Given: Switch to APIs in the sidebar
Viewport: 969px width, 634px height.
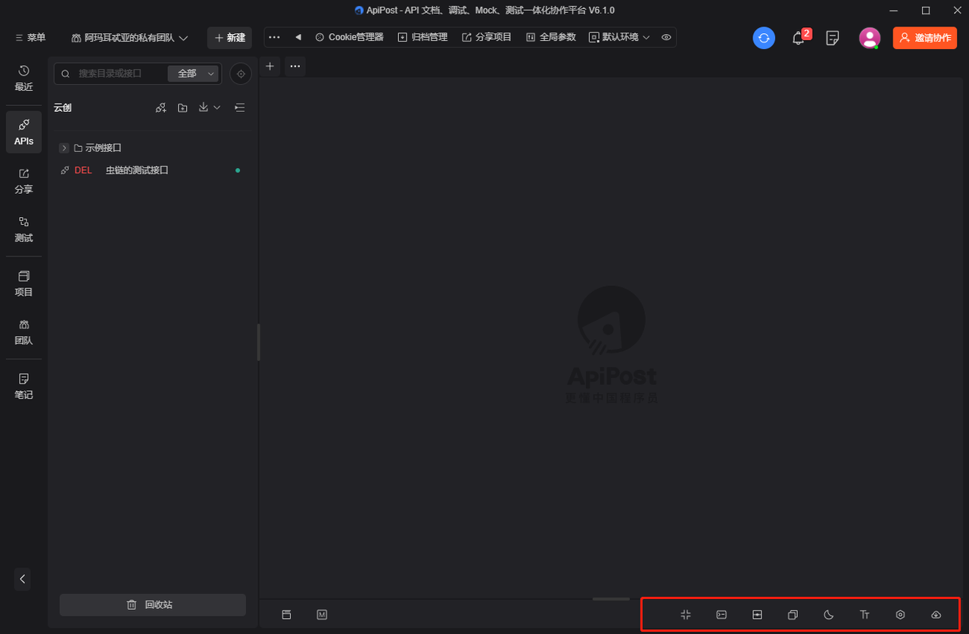Looking at the screenshot, I should tap(23, 132).
